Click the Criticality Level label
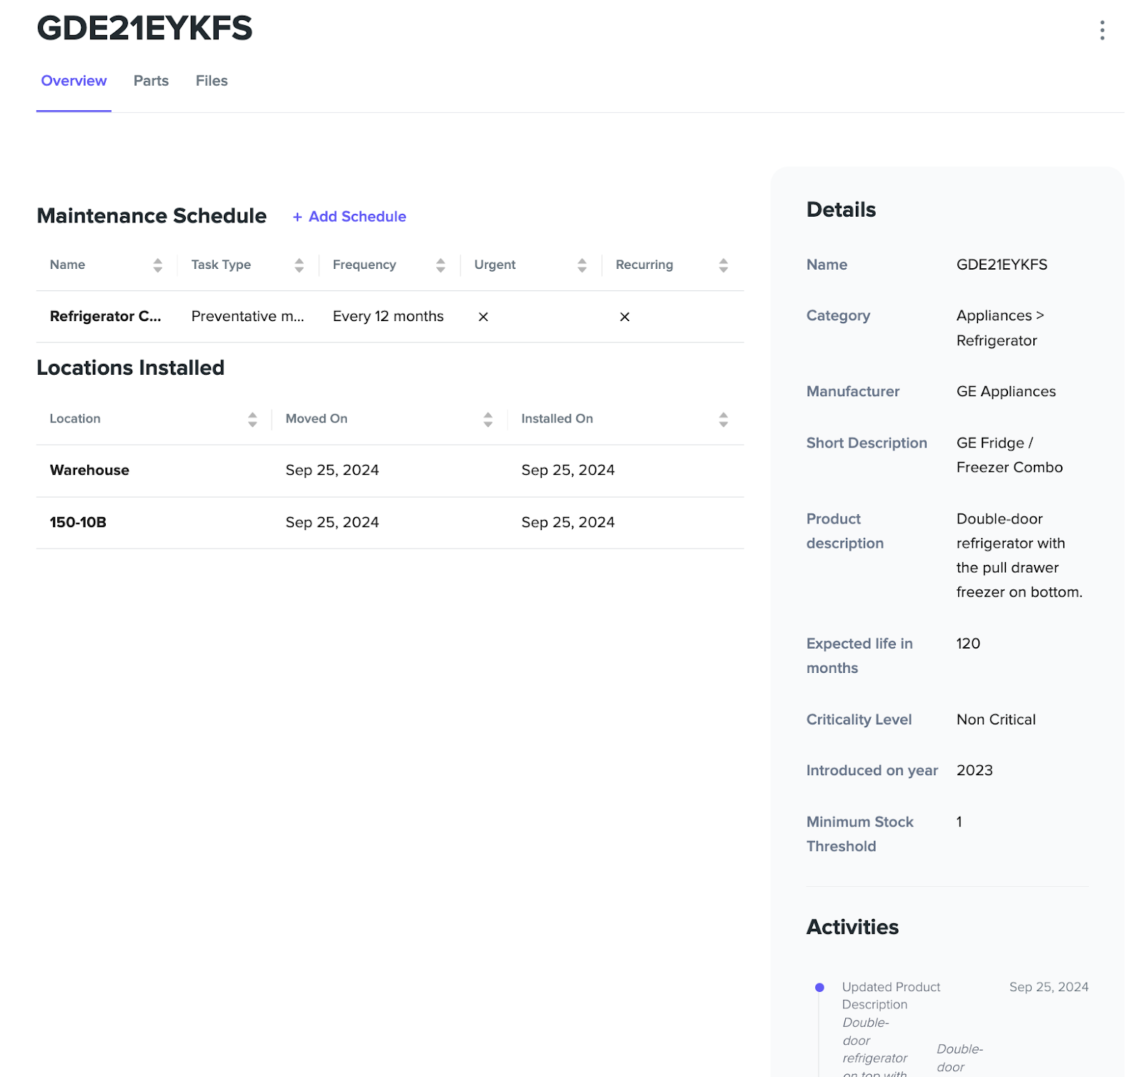The width and height of the screenshot is (1144, 1077). tap(859, 719)
